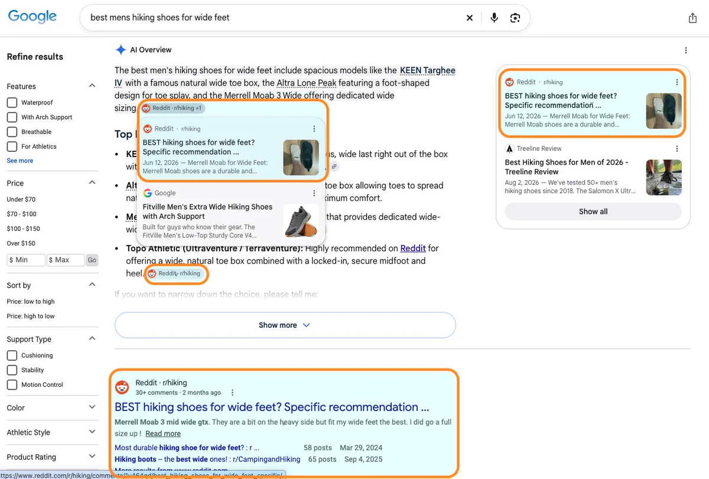Open the hiking shoe thumbnail in sidebar Reddit card

pyautogui.click(x=664, y=110)
